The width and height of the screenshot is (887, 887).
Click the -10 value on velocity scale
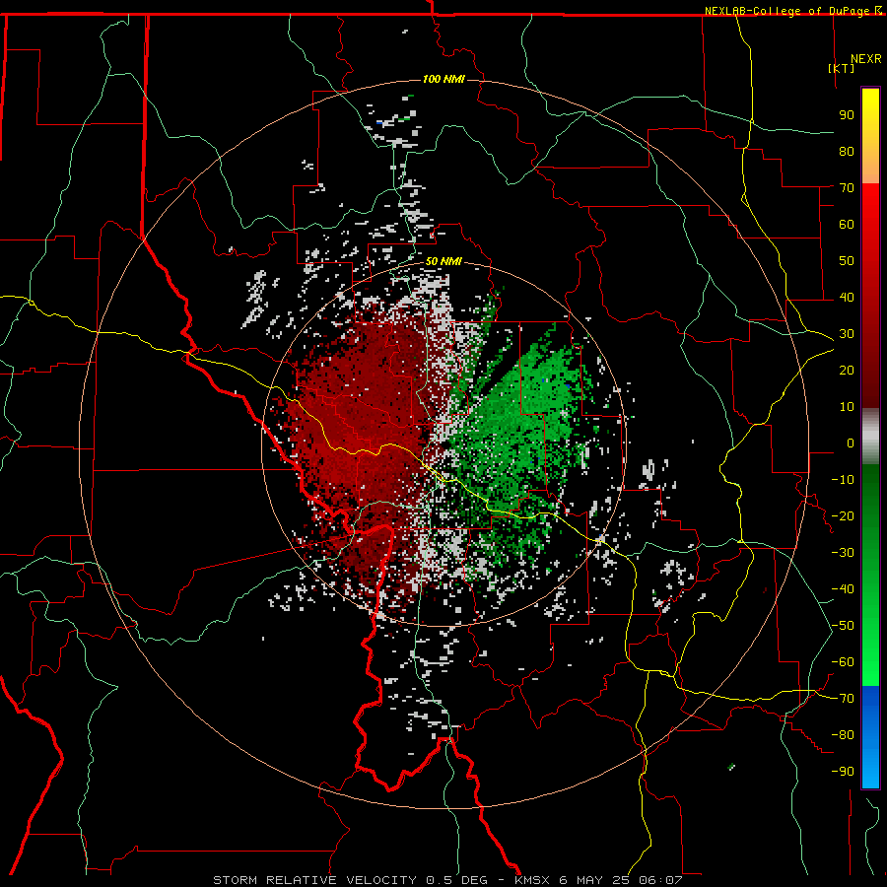[x=843, y=480]
